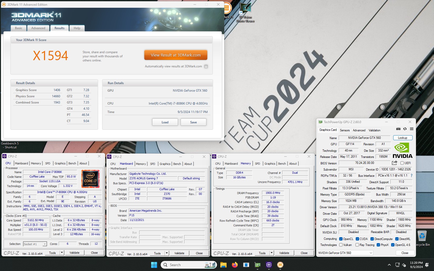This screenshot has height=271, width=434.
Task: Open Tools dropdown arrow in CPU-Z Memory window
Action: [272, 253]
